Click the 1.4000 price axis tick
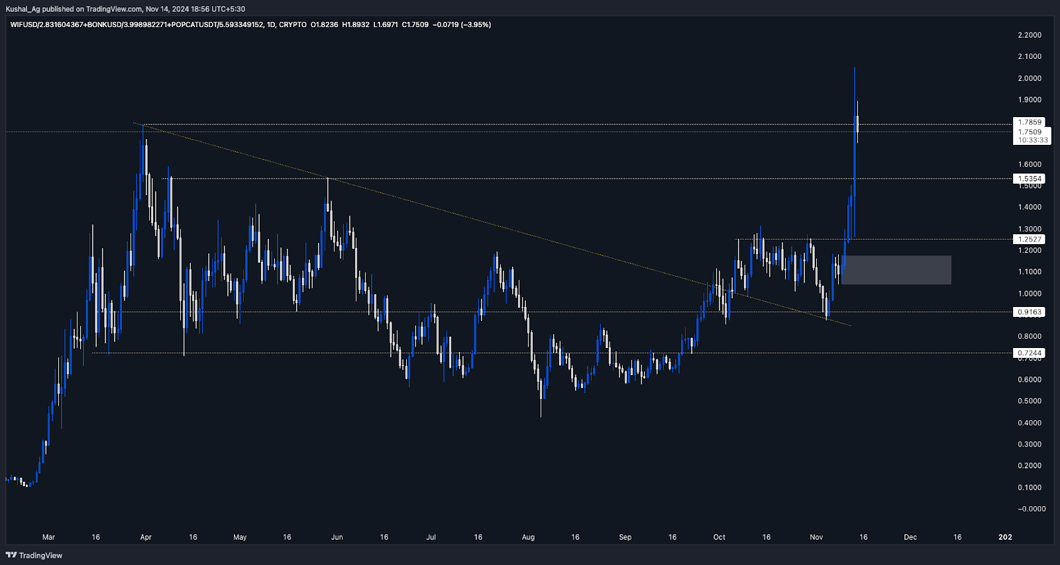This screenshot has height=565, width=1060. pyautogui.click(x=1030, y=207)
